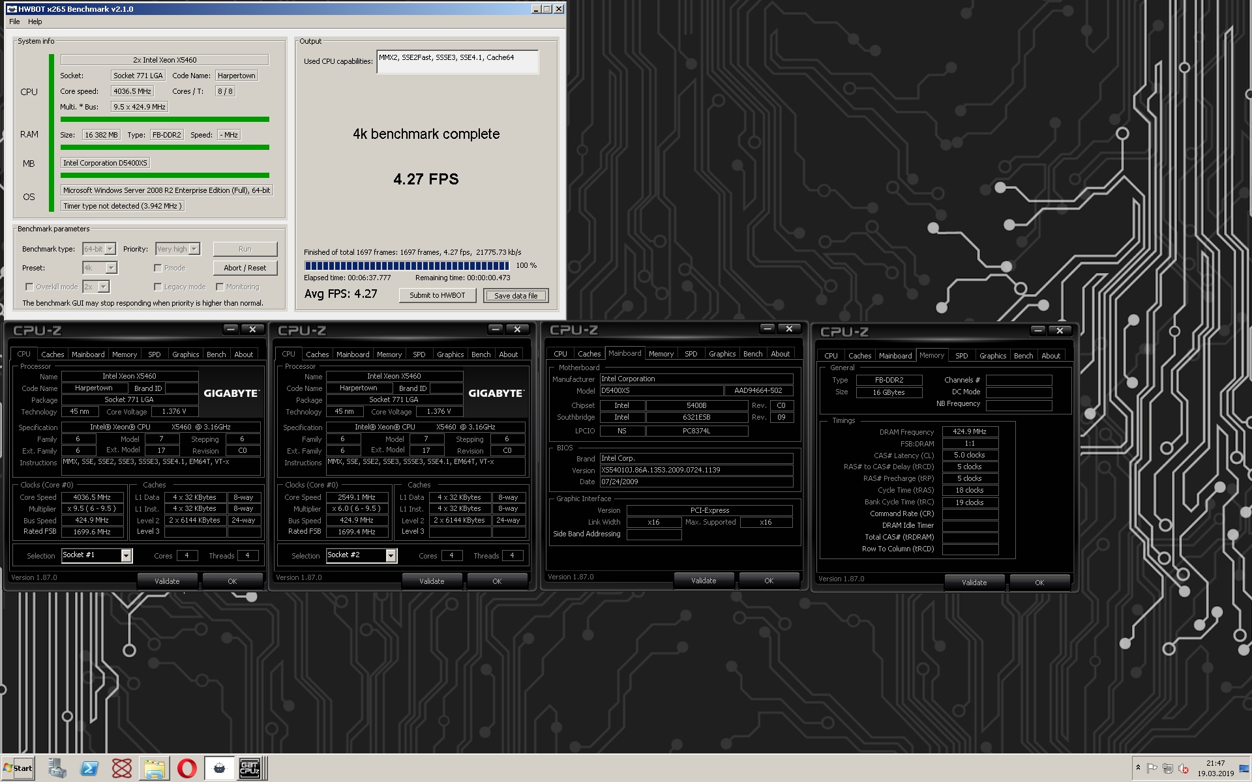Click the Run benchmark button

245,249
